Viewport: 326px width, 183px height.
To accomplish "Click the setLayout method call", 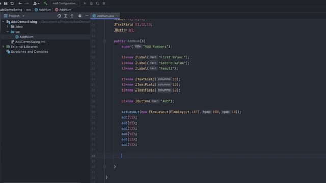I will (130, 112).
